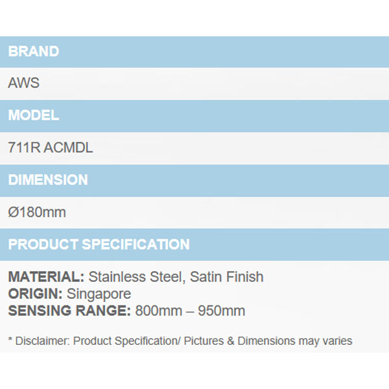Click the BRAND section header
The image size is (389, 389).
34,52
